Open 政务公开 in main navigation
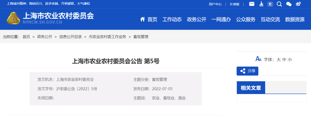 [x=197, y=19]
